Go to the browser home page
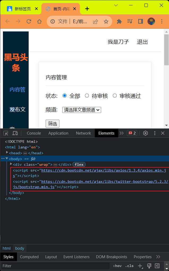Screen dimensions: 169x271 pos(40,21)
